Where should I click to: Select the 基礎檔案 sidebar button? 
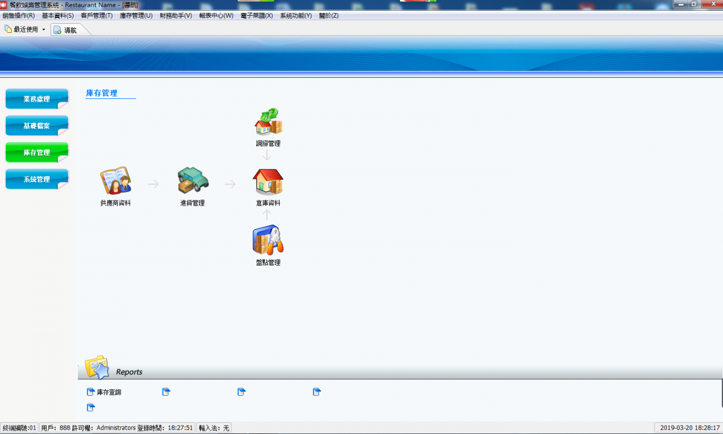(x=37, y=126)
